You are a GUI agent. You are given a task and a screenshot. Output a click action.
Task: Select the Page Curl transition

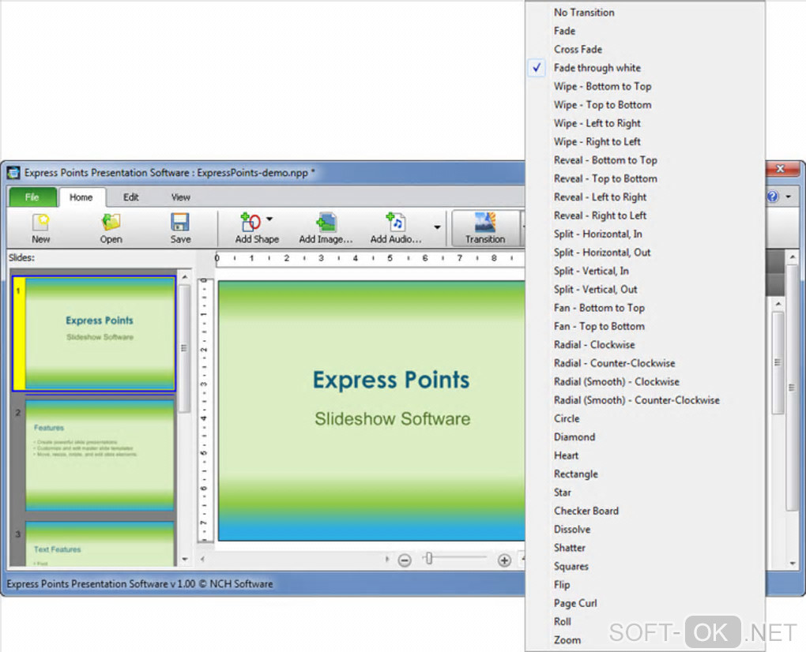tap(645, 604)
